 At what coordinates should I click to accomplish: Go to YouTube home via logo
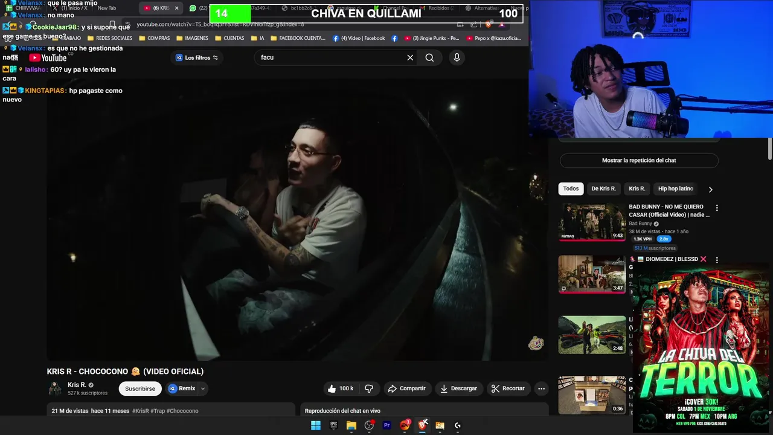(x=48, y=57)
